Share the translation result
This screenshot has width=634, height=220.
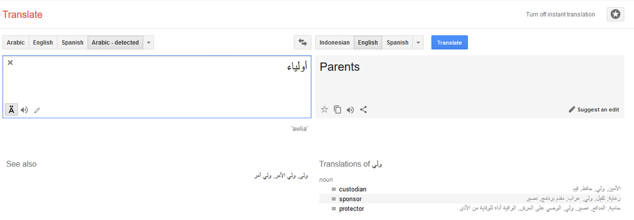[x=363, y=110]
